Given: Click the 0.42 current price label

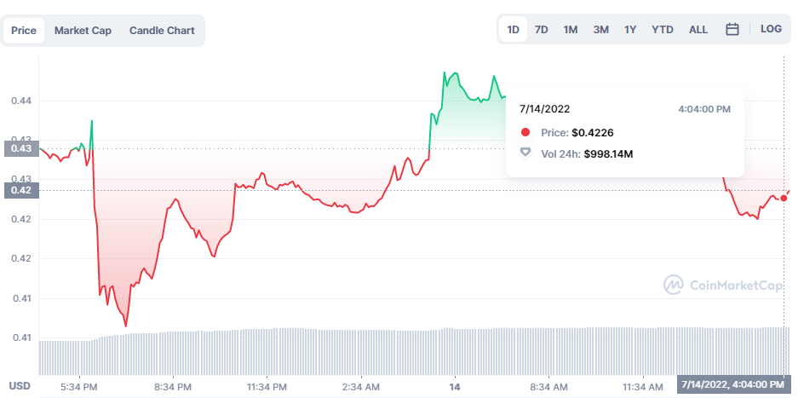Looking at the screenshot, I should [x=20, y=190].
